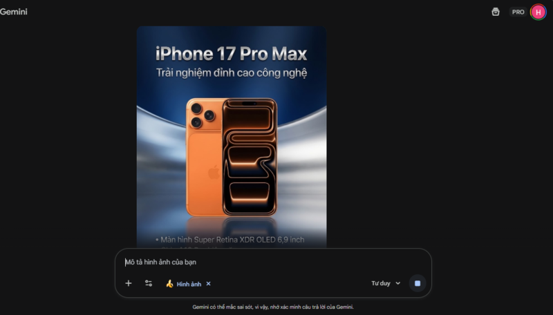Click the PRO plan badge
553x315 pixels.
(x=518, y=12)
